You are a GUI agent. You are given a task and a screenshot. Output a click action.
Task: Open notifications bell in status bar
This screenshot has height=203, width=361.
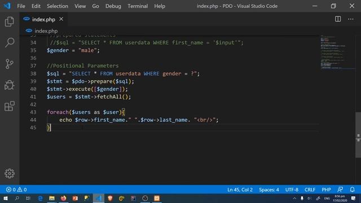point(352,189)
